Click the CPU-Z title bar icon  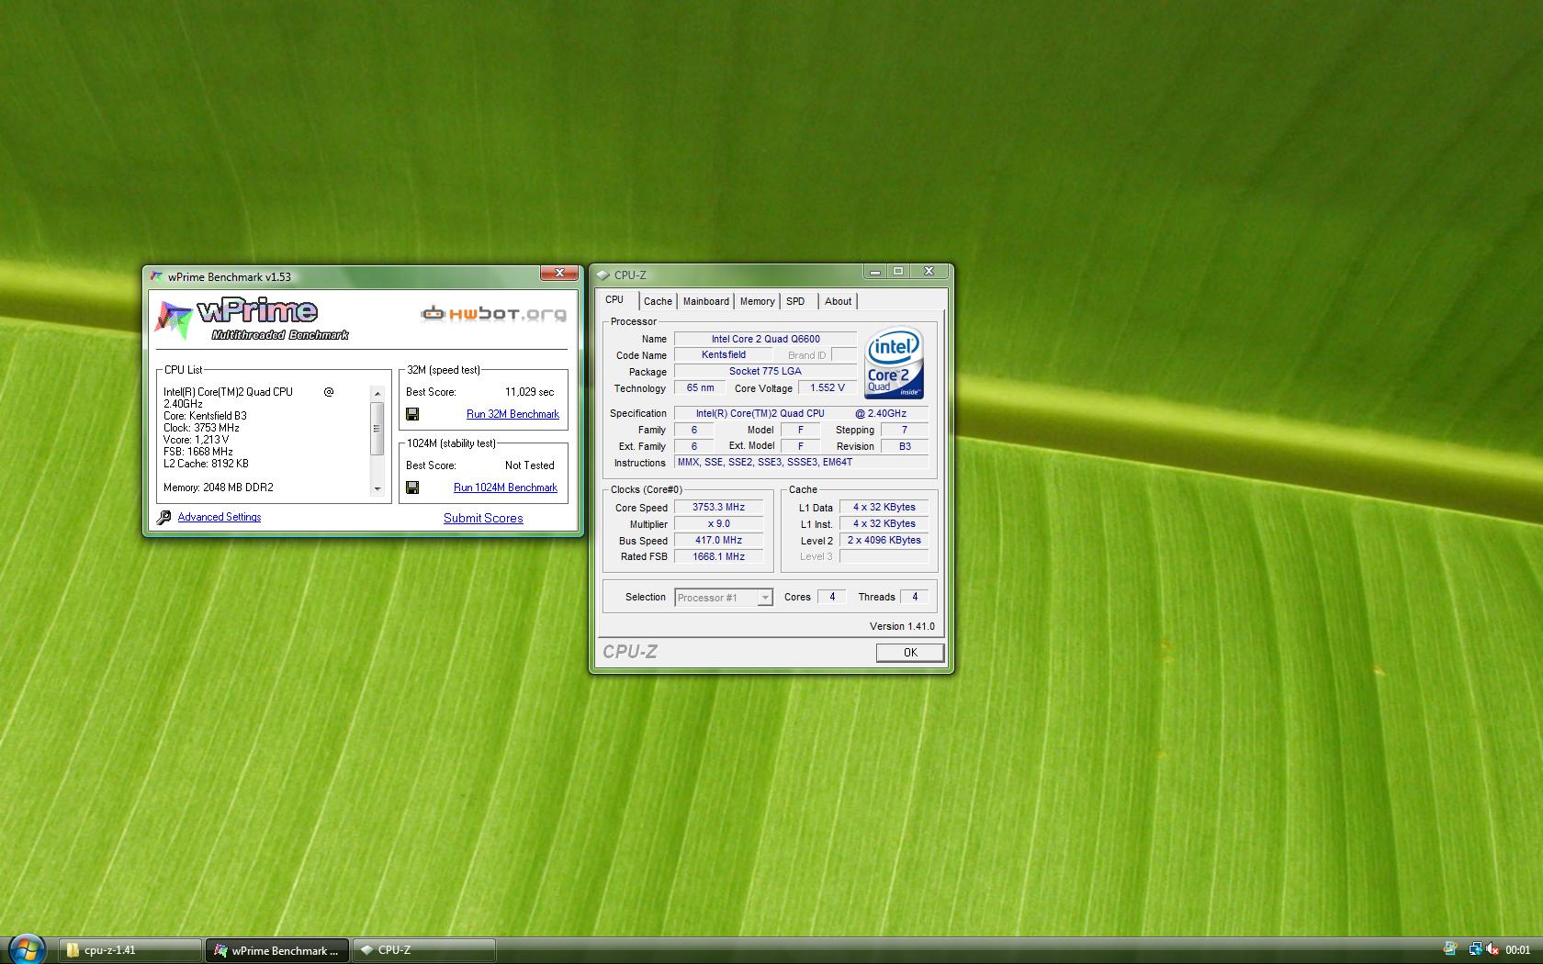[x=603, y=275]
